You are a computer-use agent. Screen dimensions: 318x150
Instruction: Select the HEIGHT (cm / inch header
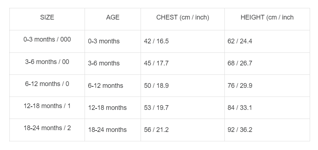[267, 17]
